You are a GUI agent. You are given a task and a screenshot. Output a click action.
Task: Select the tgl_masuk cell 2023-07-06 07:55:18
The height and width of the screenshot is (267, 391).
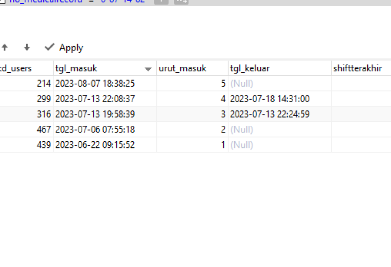click(105, 129)
